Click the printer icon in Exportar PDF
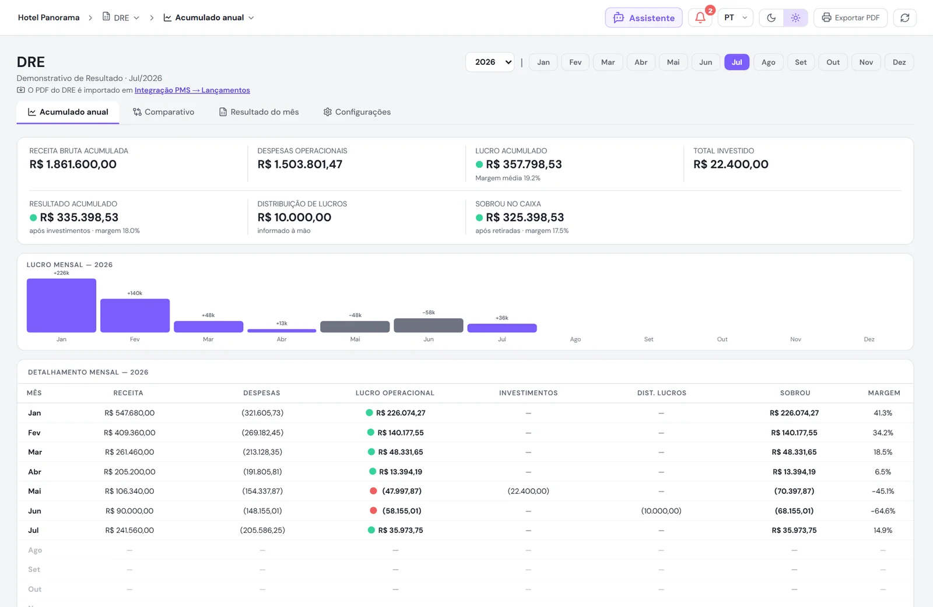 [826, 17]
